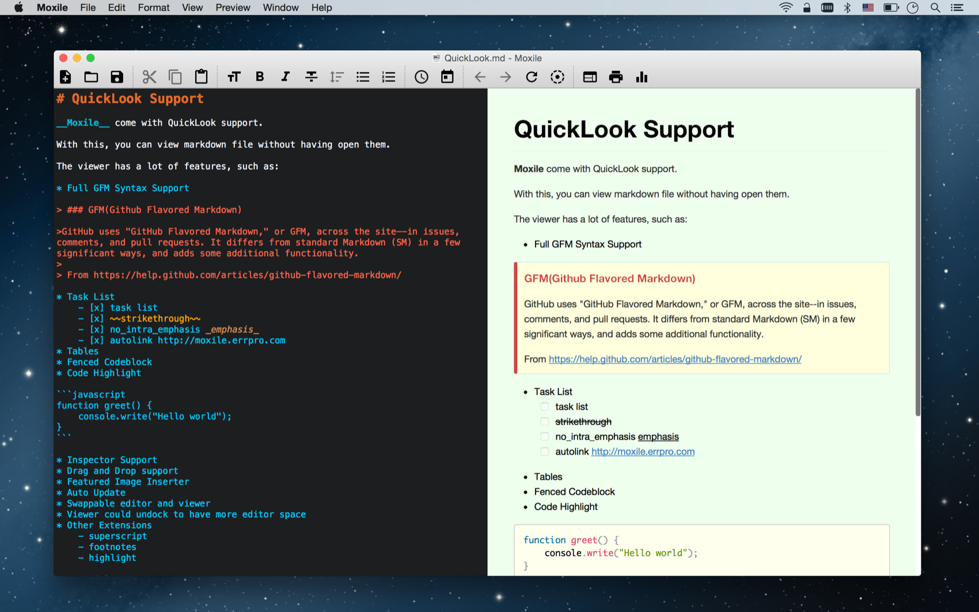Refresh the preview pane
979x612 pixels.
point(532,77)
